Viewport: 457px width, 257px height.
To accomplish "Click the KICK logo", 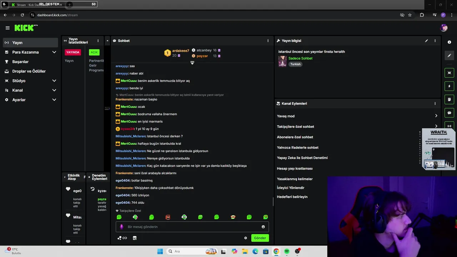I will coord(26,28).
